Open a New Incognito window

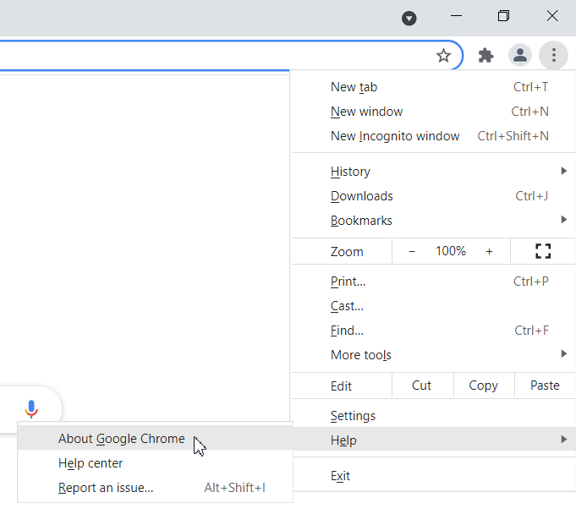coord(395,136)
